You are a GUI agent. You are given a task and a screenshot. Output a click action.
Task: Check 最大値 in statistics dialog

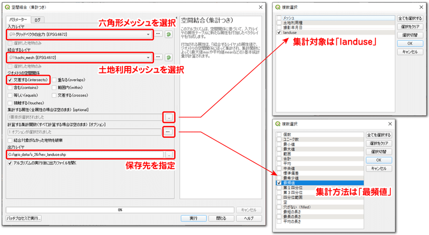tap(279, 149)
